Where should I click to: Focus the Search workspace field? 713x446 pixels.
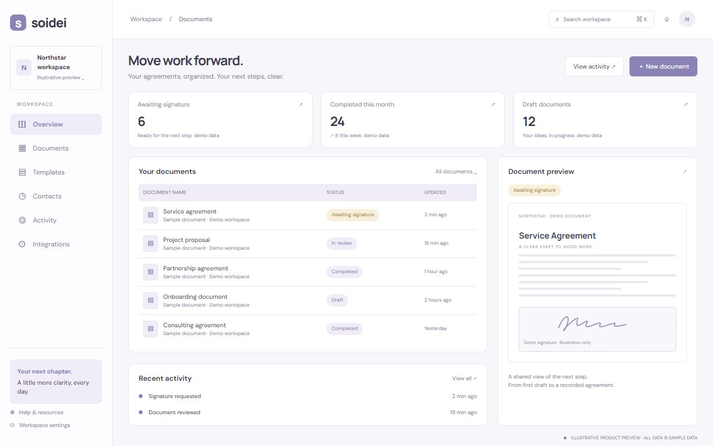click(x=602, y=20)
